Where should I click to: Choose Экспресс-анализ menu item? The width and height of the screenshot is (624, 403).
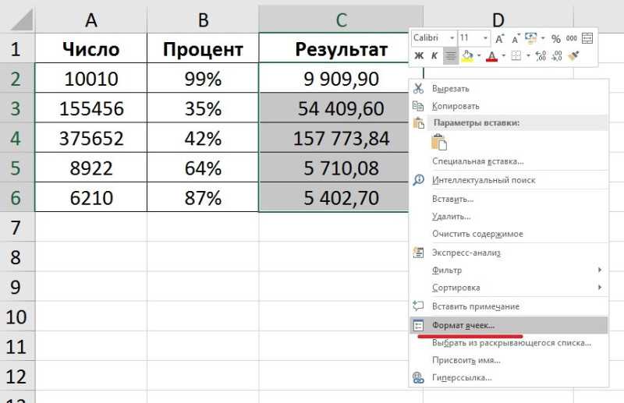point(509,253)
